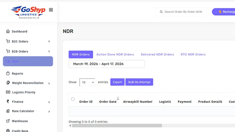The height and width of the screenshot is (132, 235).
Task: Open the show entries dropdown
Action: click(87, 82)
